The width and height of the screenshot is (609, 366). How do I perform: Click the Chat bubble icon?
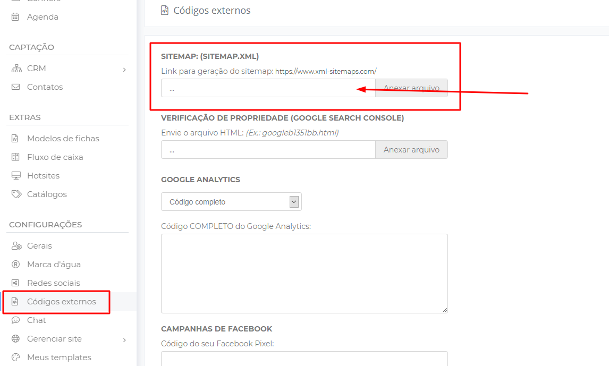coord(15,320)
